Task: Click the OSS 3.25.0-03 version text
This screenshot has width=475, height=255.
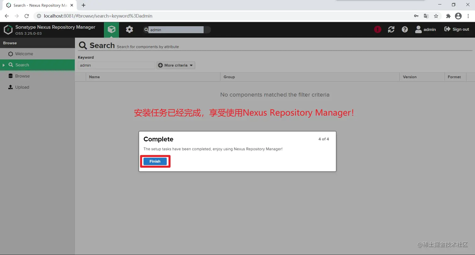Action: pos(29,33)
